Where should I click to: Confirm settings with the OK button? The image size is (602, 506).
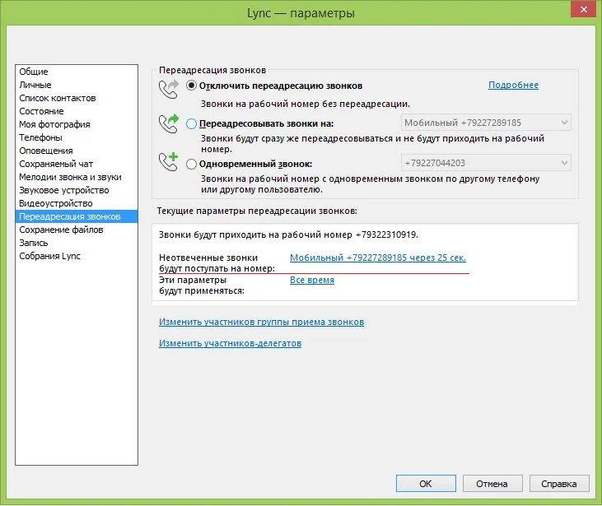[426, 484]
